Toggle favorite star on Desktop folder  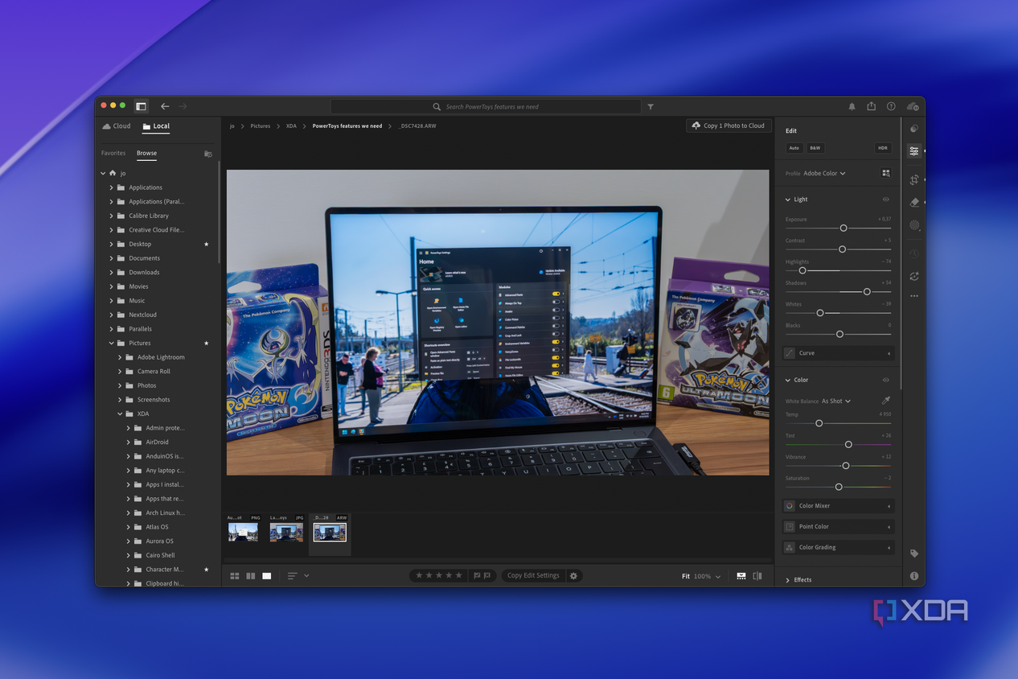pos(207,244)
